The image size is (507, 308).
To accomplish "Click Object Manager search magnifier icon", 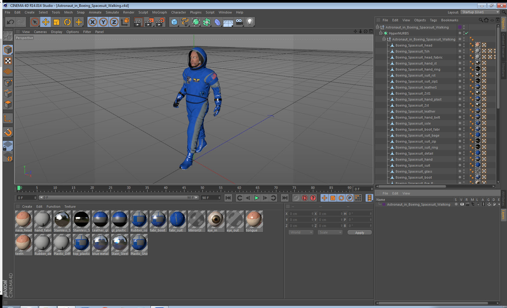I will point(481,20).
